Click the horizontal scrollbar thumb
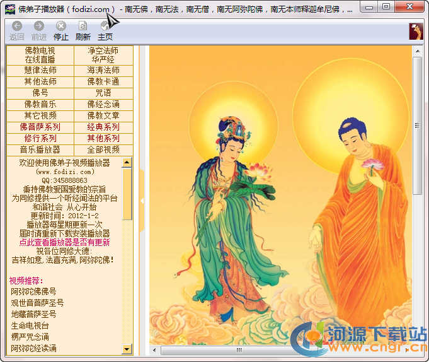Image resolution: width=429 pixels, height=362 pixels. click(239, 350)
